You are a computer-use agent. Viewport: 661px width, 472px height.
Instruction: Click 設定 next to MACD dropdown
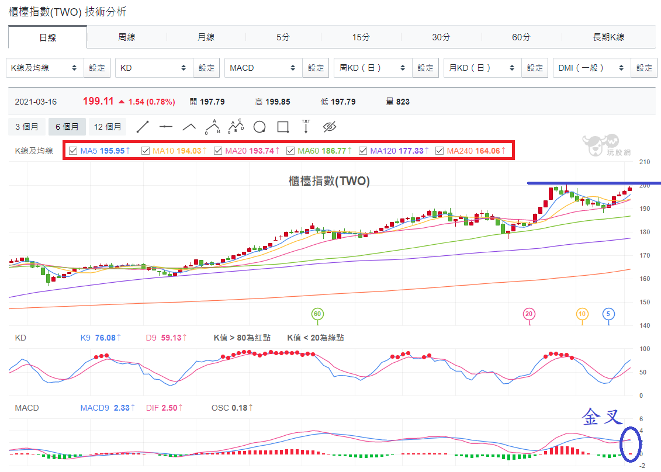pos(316,68)
